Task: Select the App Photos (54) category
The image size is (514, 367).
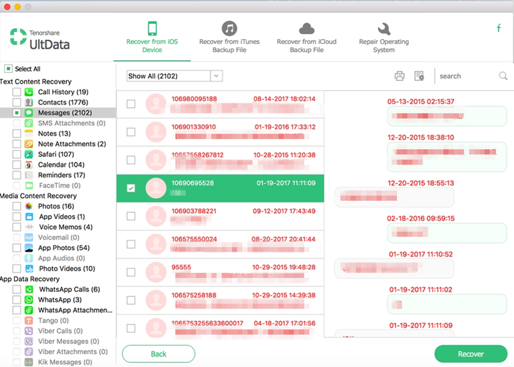Action: [x=64, y=248]
